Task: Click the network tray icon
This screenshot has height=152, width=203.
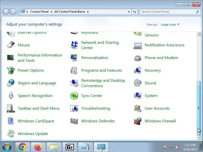Action: pyautogui.click(x=171, y=147)
